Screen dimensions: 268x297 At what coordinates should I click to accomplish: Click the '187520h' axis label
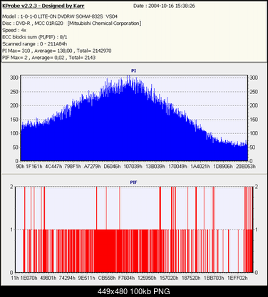[x=191, y=278]
